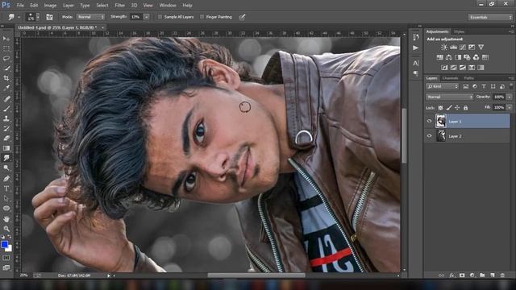Viewport: 516px width, 290px height.
Task: Open the Filter menu
Action: coord(120,6)
